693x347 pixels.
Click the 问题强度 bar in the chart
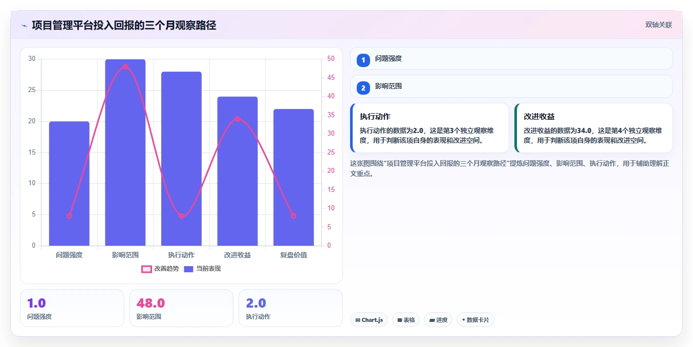(x=69, y=184)
